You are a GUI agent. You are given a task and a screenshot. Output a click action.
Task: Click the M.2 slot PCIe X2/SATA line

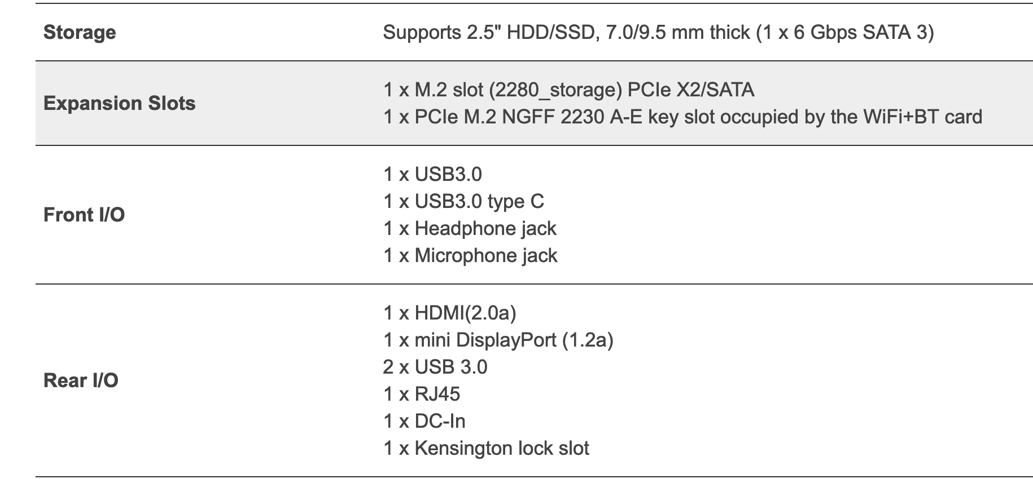(568, 90)
